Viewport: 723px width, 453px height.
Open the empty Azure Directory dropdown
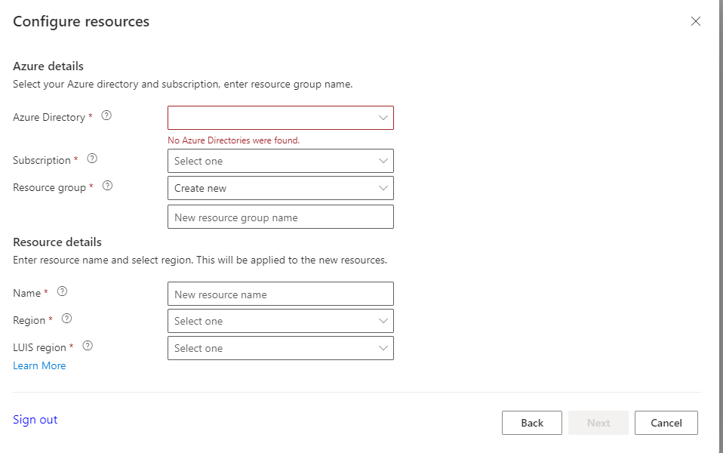(280, 118)
